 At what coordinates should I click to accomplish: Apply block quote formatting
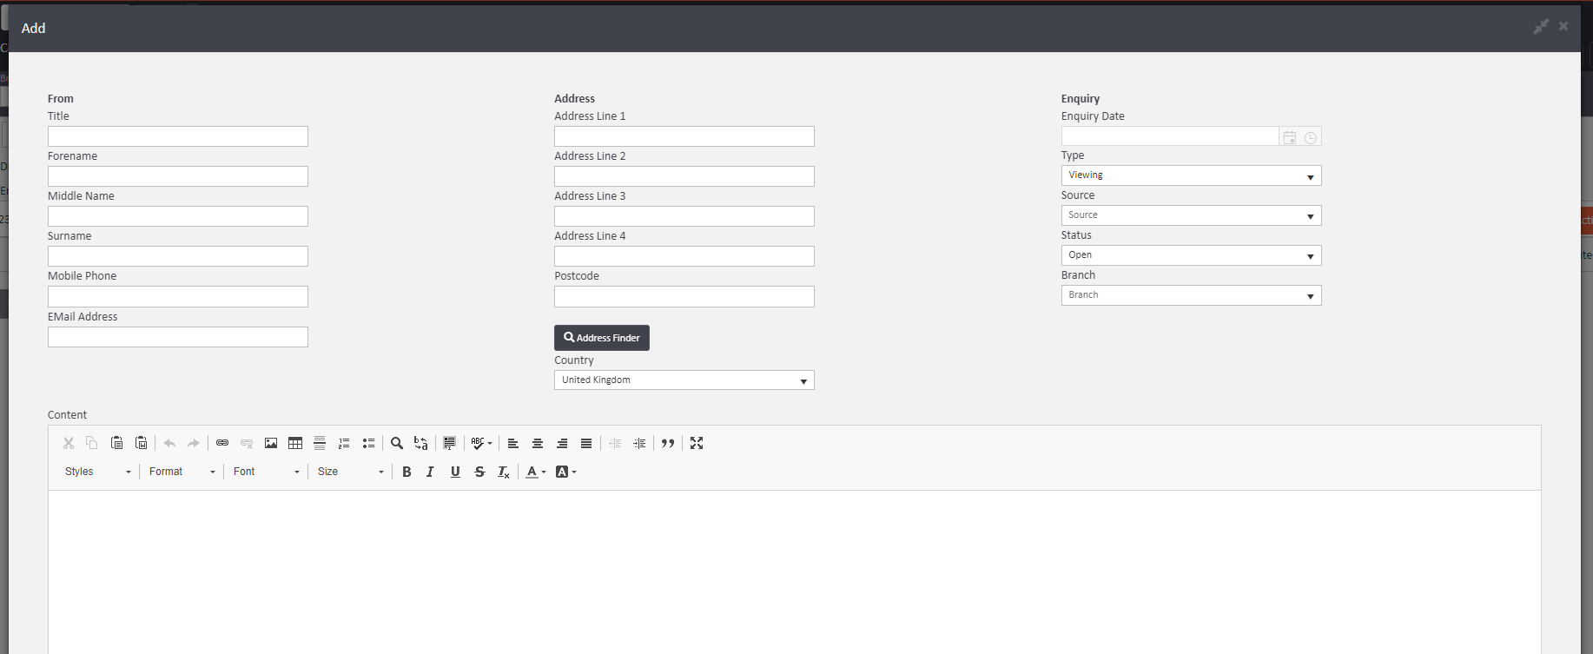point(668,443)
